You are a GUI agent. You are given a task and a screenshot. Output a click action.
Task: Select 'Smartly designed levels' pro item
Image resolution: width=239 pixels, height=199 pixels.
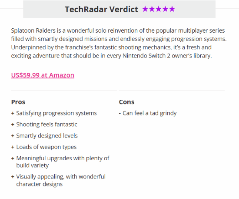pyautogui.click(x=47, y=136)
